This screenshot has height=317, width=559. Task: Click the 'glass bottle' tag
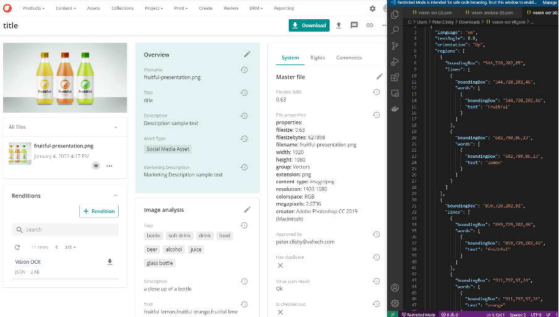160,263
